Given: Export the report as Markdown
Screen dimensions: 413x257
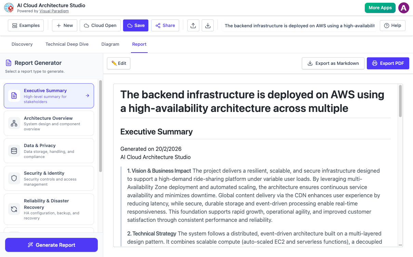Looking at the screenshot, I should pos(333,63).
